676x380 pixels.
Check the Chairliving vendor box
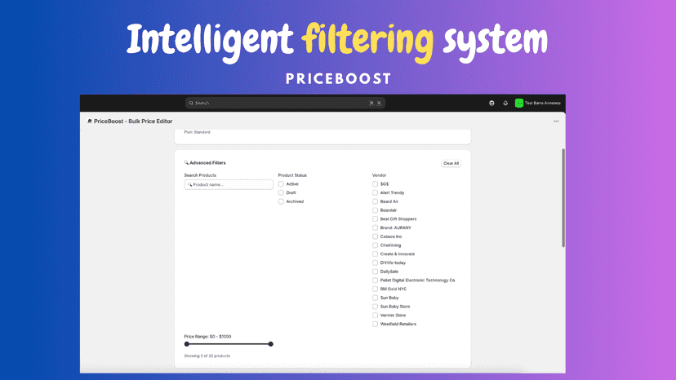(x=375, y=245)
